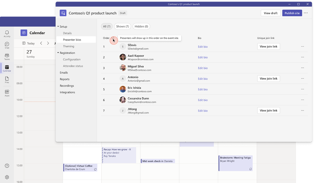Select the Calendar sidebar icon
Screen dimensions: 315x183
(7, 68)
